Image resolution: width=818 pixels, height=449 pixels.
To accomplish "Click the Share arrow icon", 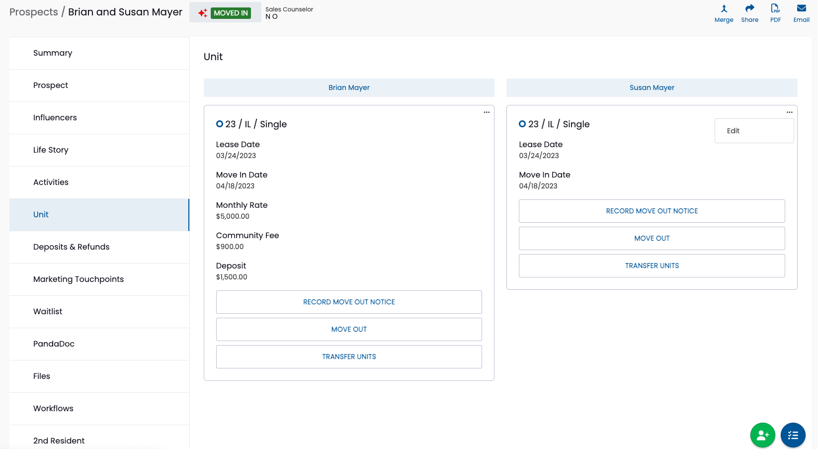I will point(750,8).
